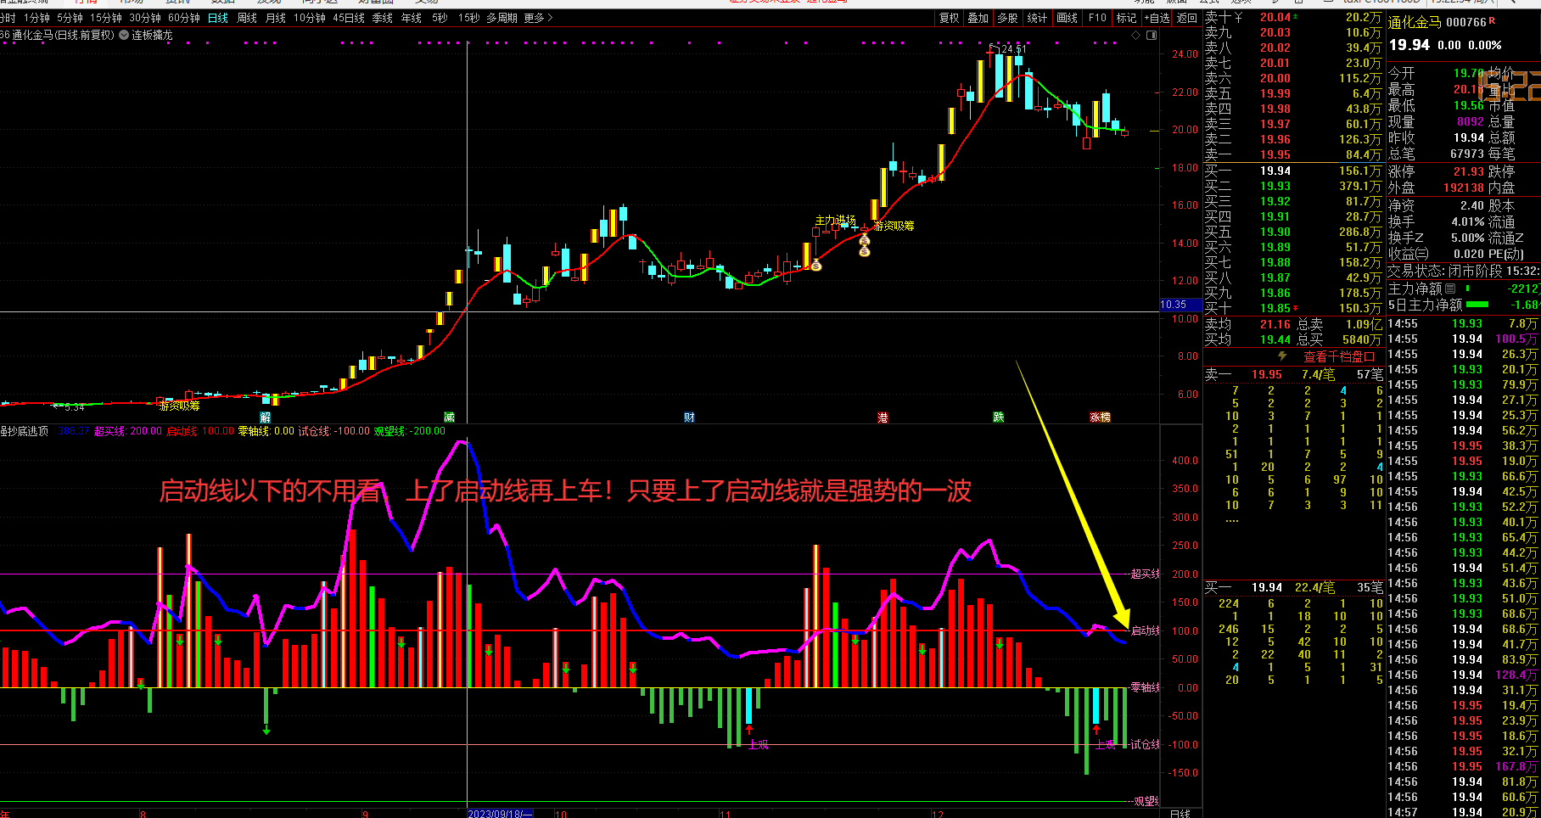The width and height of the screenshot is (1541, 818).
Task: Click the 统计 statistics button
Action: 1037,18
